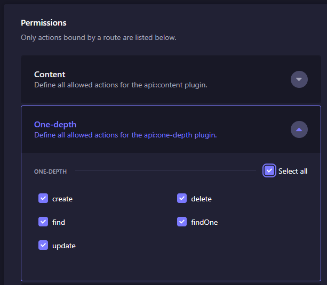The width and height of the screenshot is (327, 285).
Task: Click the api::one-depth plugin description
Action: [x=125, y=135]
